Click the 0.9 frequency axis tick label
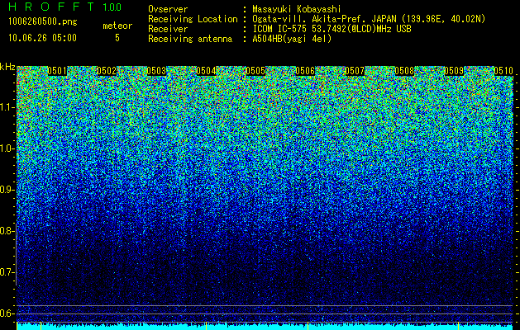This screenshot has height=330, width=520. (x=7, y=190)
